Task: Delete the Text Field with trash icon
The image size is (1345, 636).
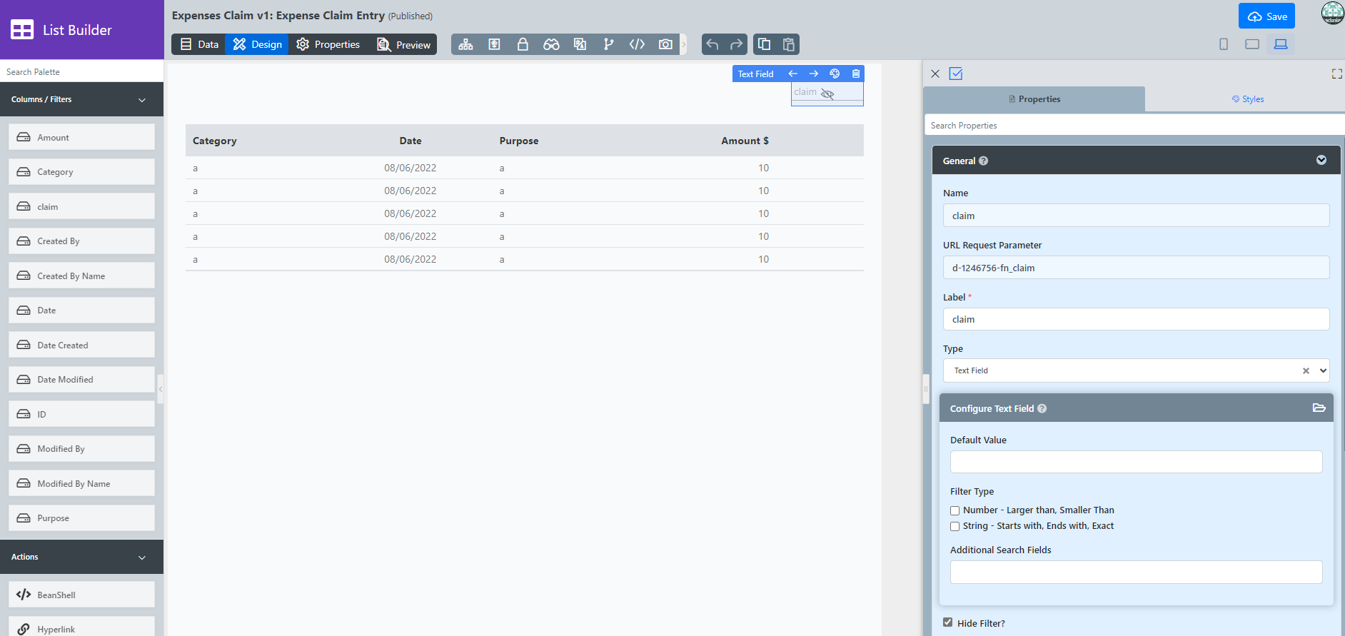Action: [x=856, y=74]
